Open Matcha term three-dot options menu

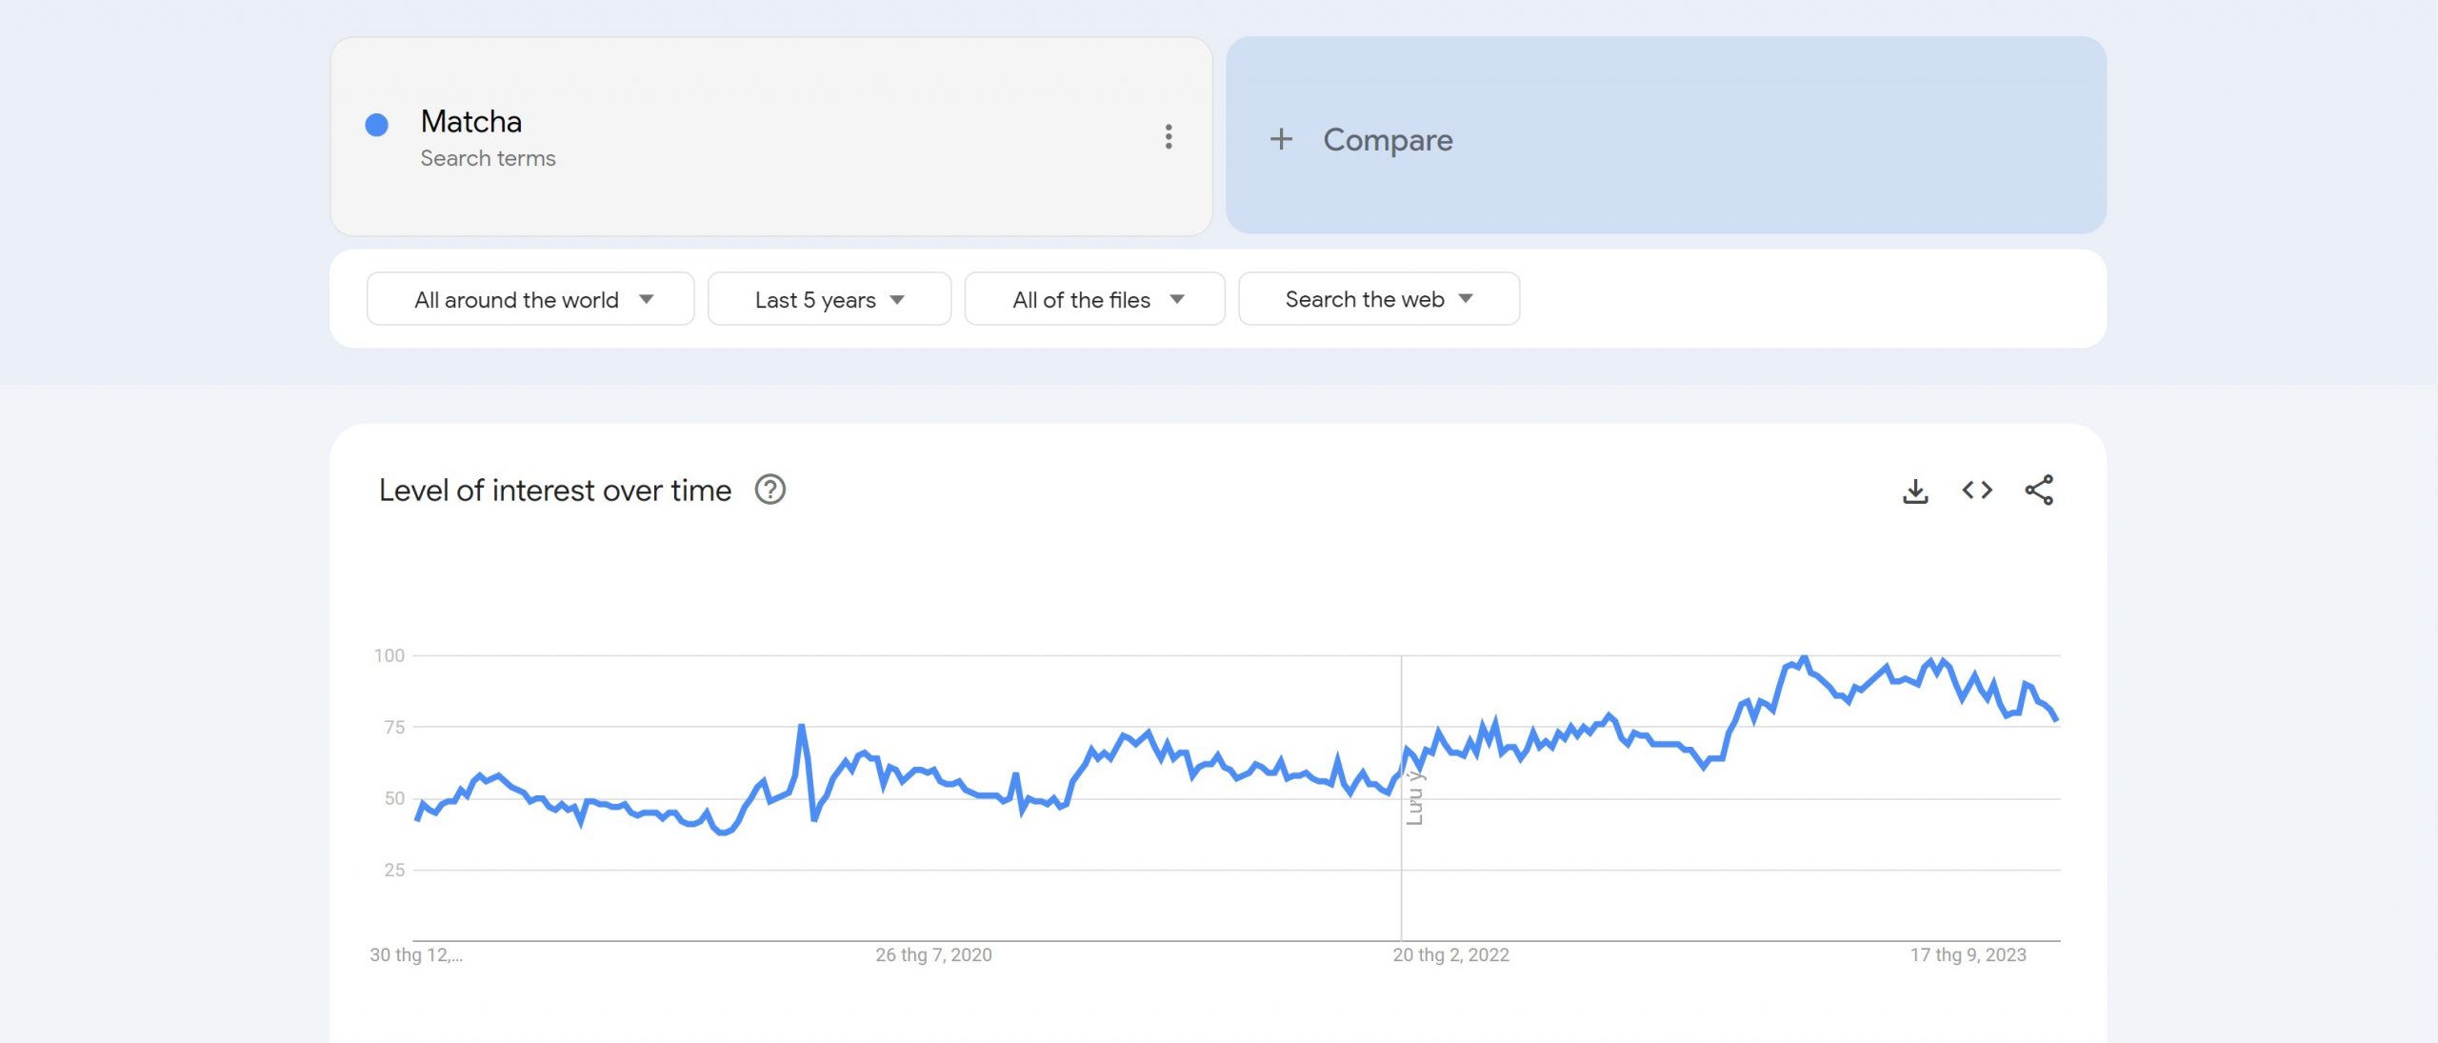pyautogui.click(x=1169, y=136)
